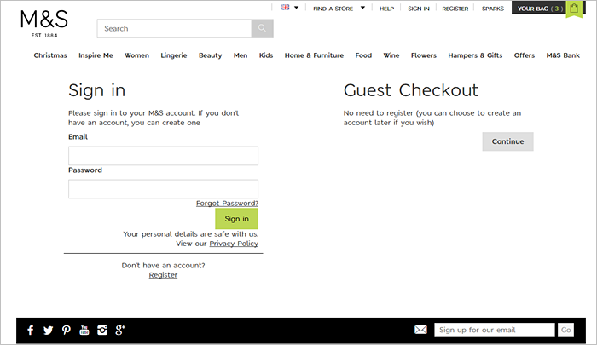597x345 pixels.
Task: Open the Men menu
Action: (241, 55)
